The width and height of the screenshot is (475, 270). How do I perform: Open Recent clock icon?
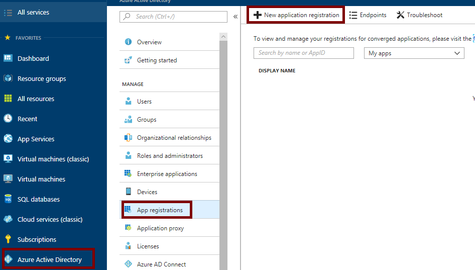(8, 119)
